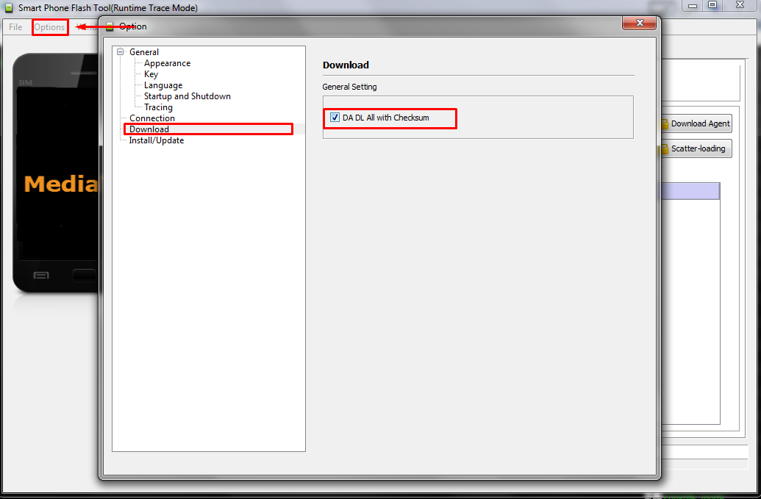Open the File menu
Screen dimensions: 761x499
15,26
